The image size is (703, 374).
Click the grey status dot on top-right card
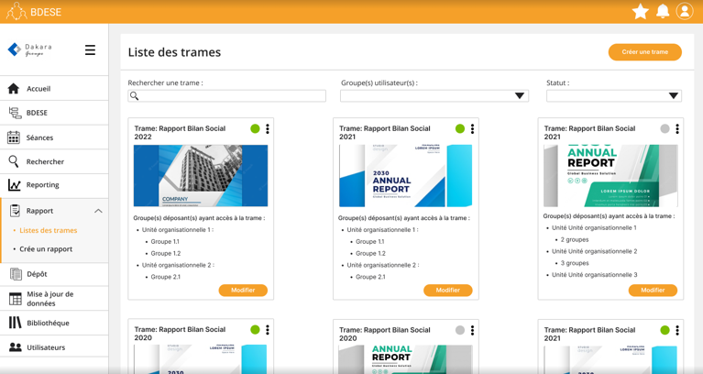tap(665, 129)
